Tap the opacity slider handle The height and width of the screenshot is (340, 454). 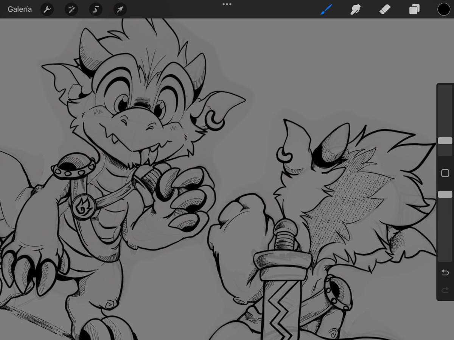(x=445, y=194)
